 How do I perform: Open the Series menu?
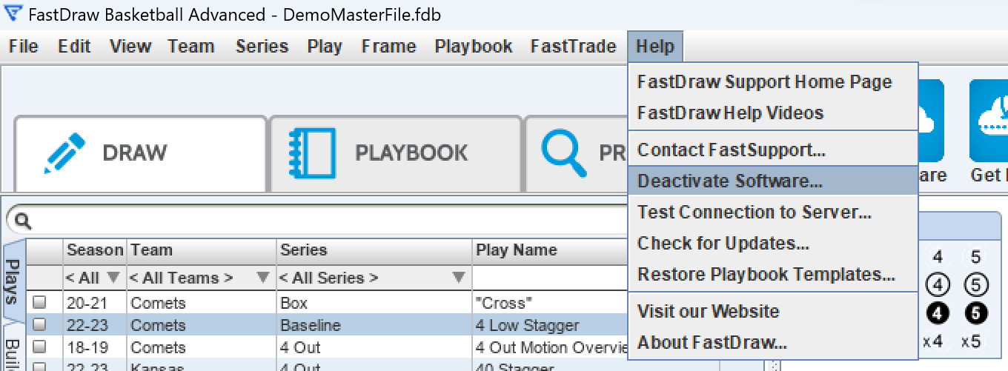pos(262,47)
